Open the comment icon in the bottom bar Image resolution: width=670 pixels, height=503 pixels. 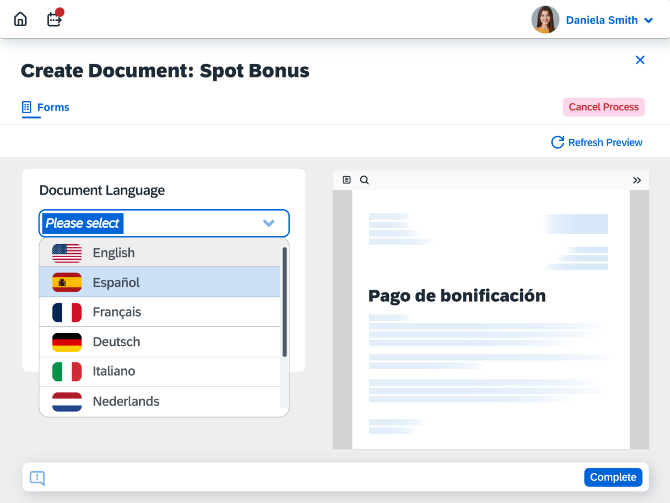coord(37,478)
